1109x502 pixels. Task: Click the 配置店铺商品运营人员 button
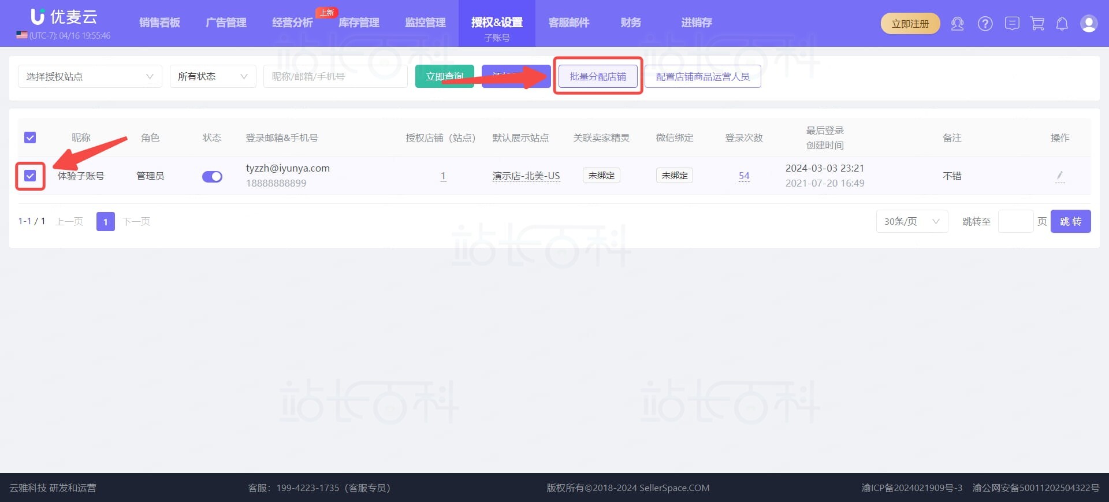(702, 76)
